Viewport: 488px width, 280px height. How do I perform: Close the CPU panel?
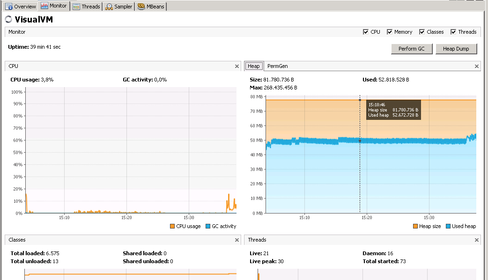click(x=237, y=66)
